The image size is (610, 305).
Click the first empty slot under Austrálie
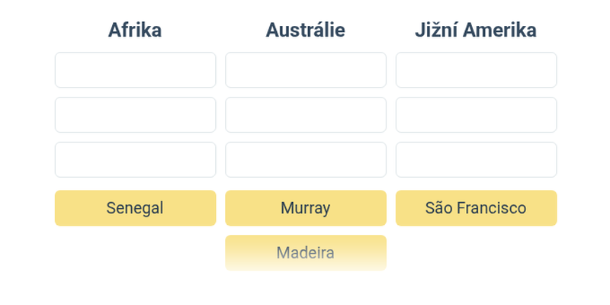pos(306,70)
